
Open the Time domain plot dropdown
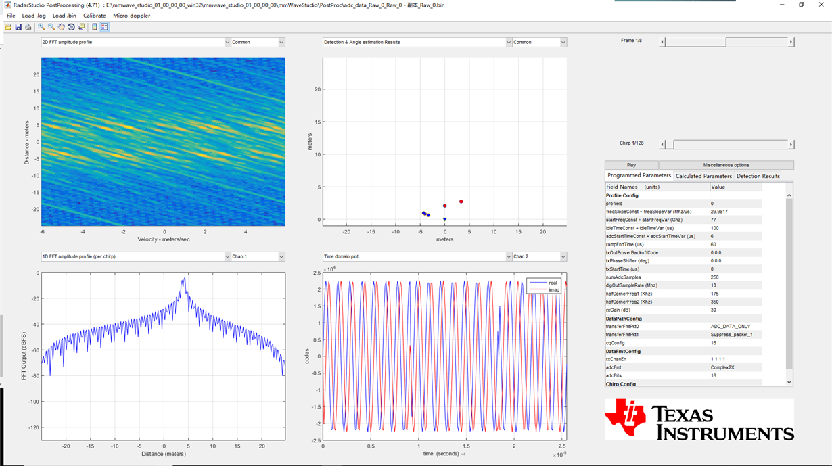417,256
